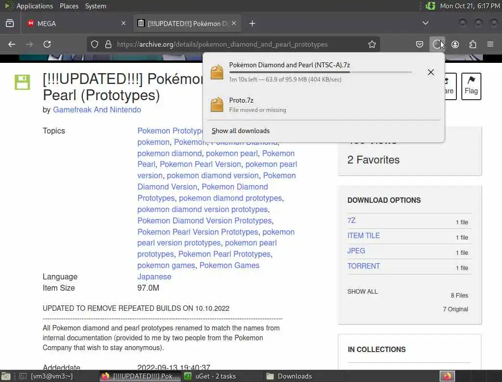Save page to Pocket
502x382 pixels.
(x=420, y=44)
